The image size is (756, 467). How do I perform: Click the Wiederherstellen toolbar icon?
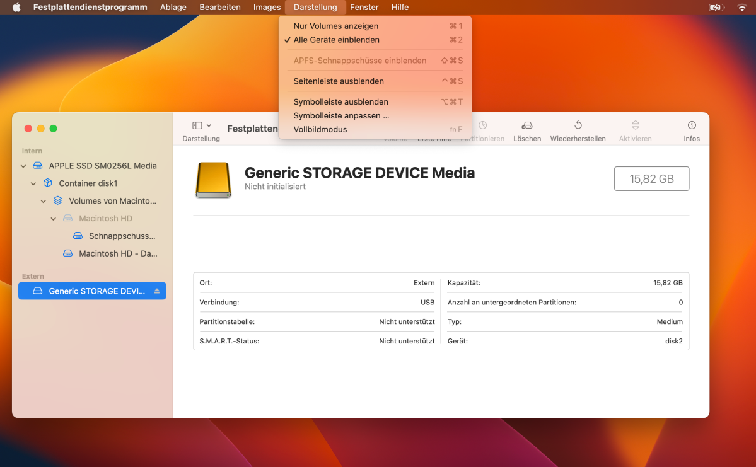[578, 125]
